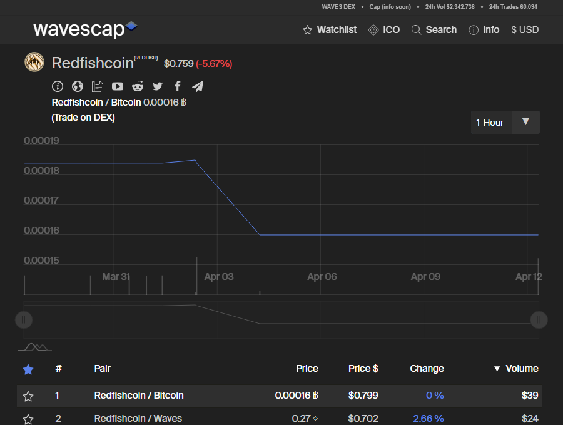Toggle the blue star in table header

pos(28,369)
